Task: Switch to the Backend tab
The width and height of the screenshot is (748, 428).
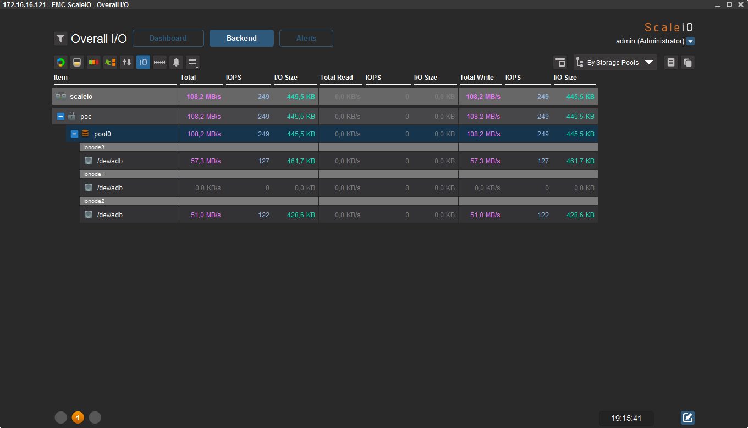Action: coord(241,39)
